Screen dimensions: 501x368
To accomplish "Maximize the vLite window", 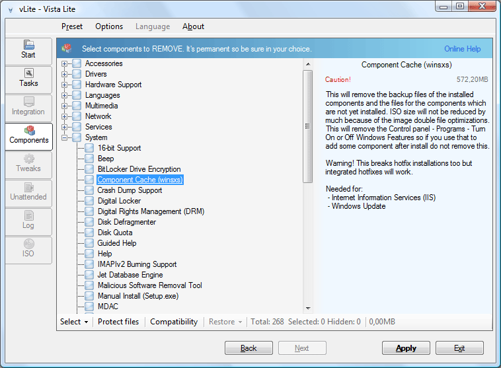I will [x=460, y=7].
